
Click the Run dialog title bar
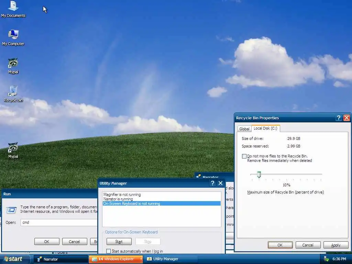tap(49, 194)
